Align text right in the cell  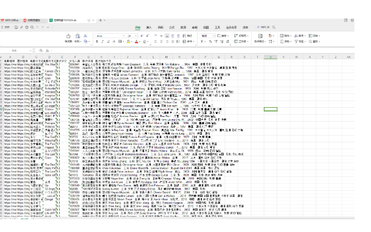point(167,41)
